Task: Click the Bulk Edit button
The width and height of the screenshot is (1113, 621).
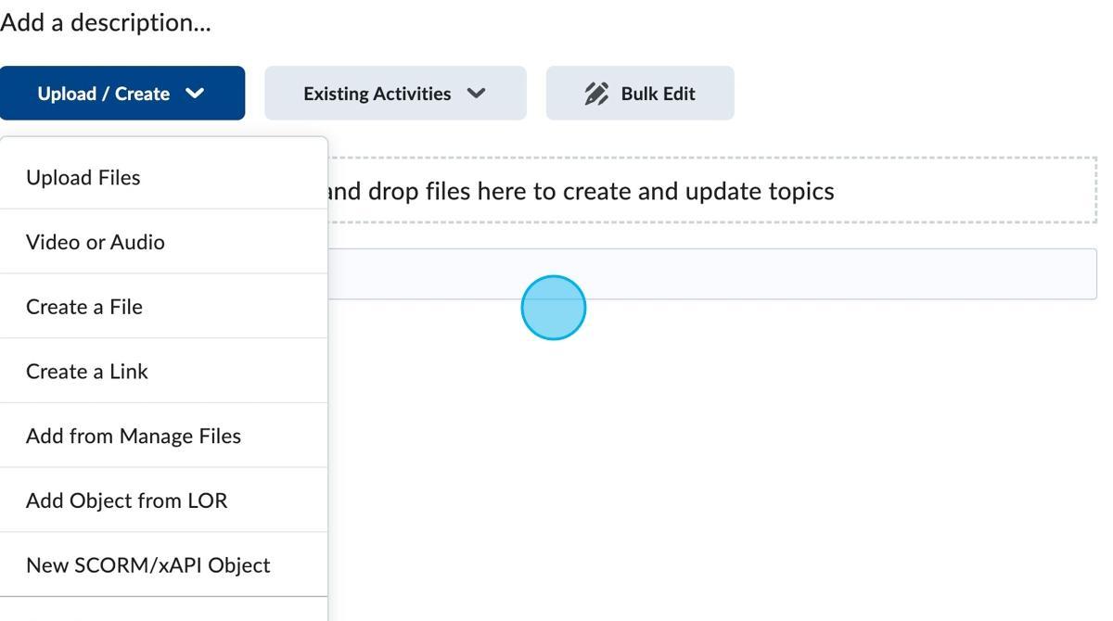Action: pyautogui.click(x=640, y=93)
